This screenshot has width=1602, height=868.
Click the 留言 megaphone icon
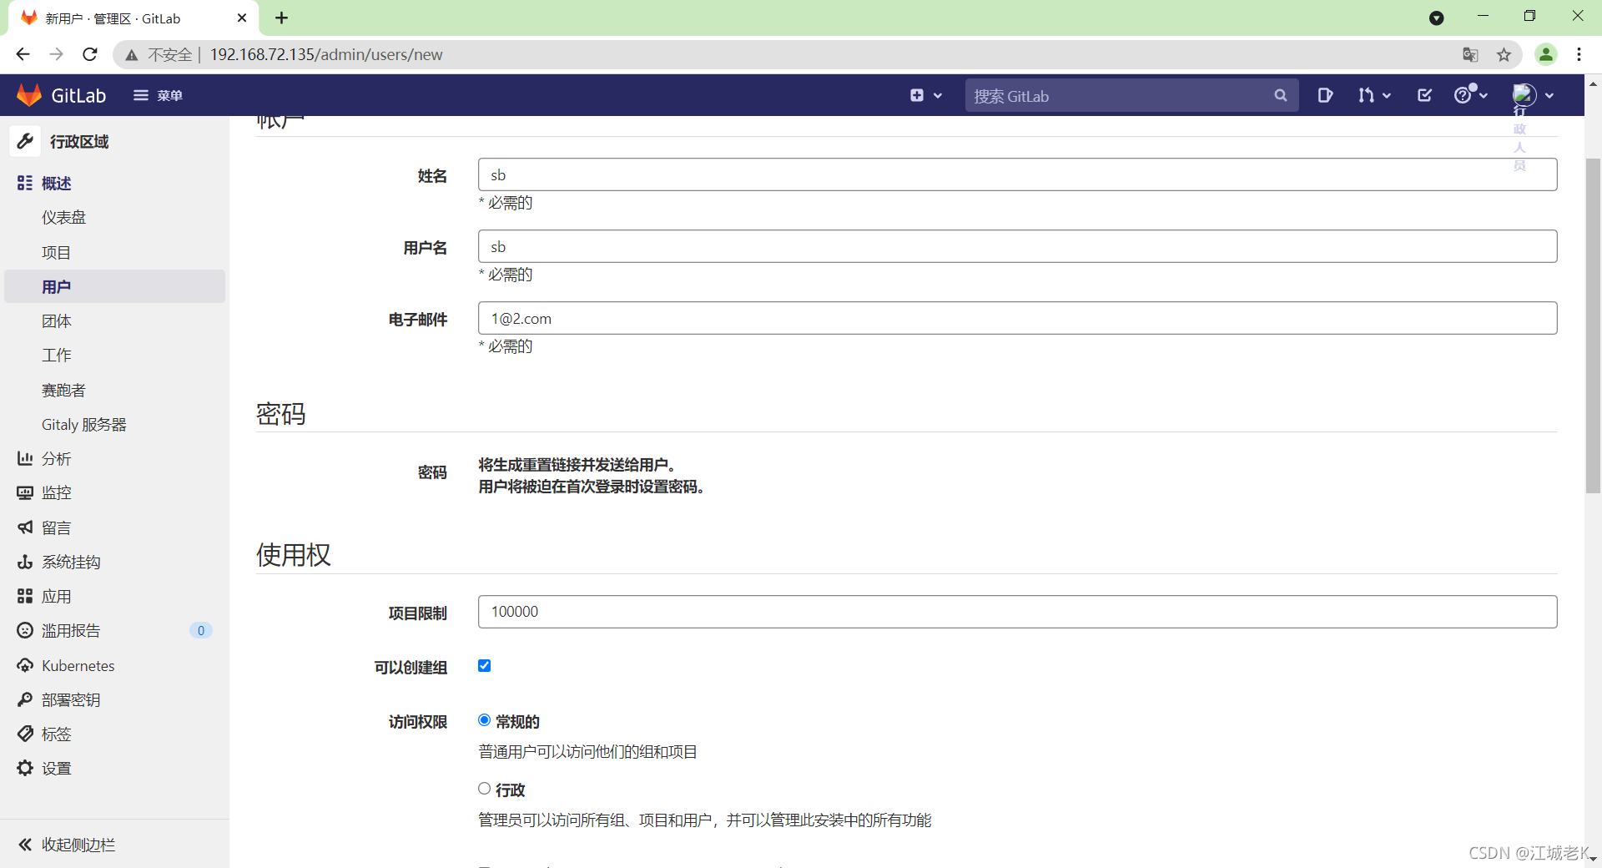pyautogui.click(x=25, y=527)
